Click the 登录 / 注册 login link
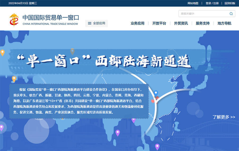 click(212, 3)
